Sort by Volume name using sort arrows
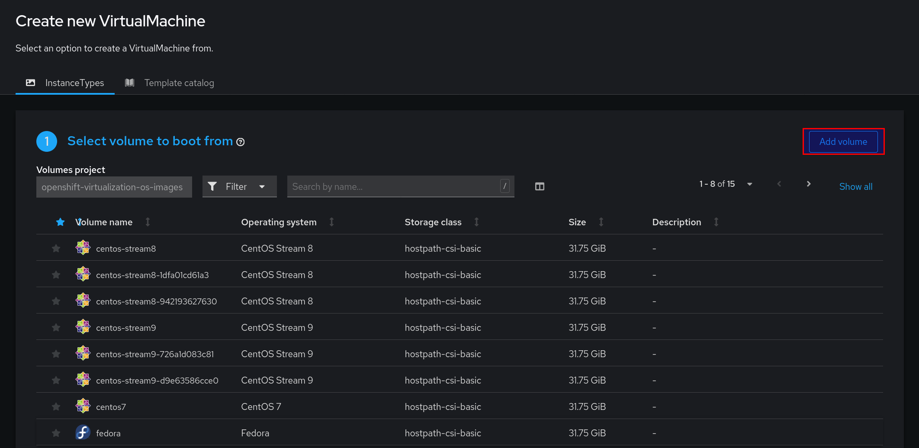The height and width of the screenshot is (448, 919). pyautogui.click(x=148, y=222)
